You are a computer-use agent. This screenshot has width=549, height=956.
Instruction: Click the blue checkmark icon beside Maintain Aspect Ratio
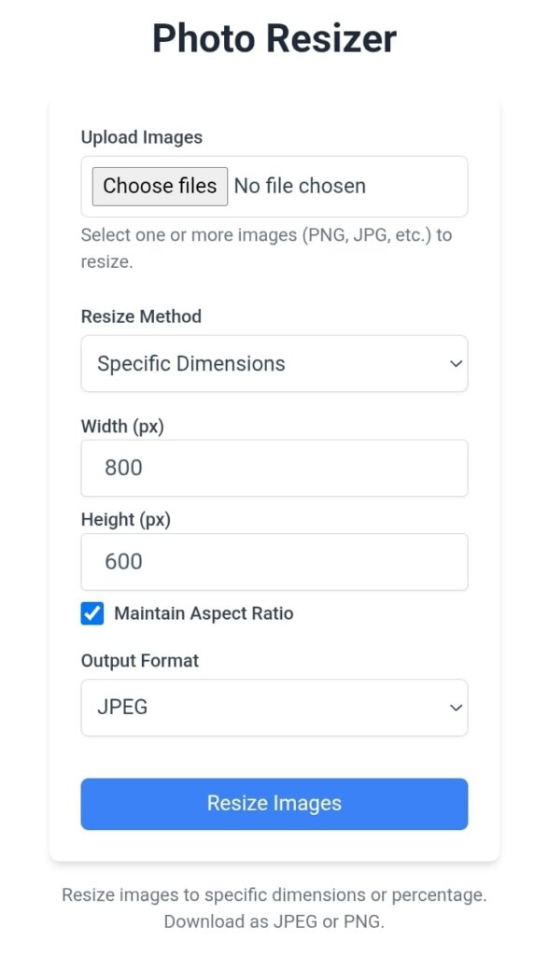(92, 613)
